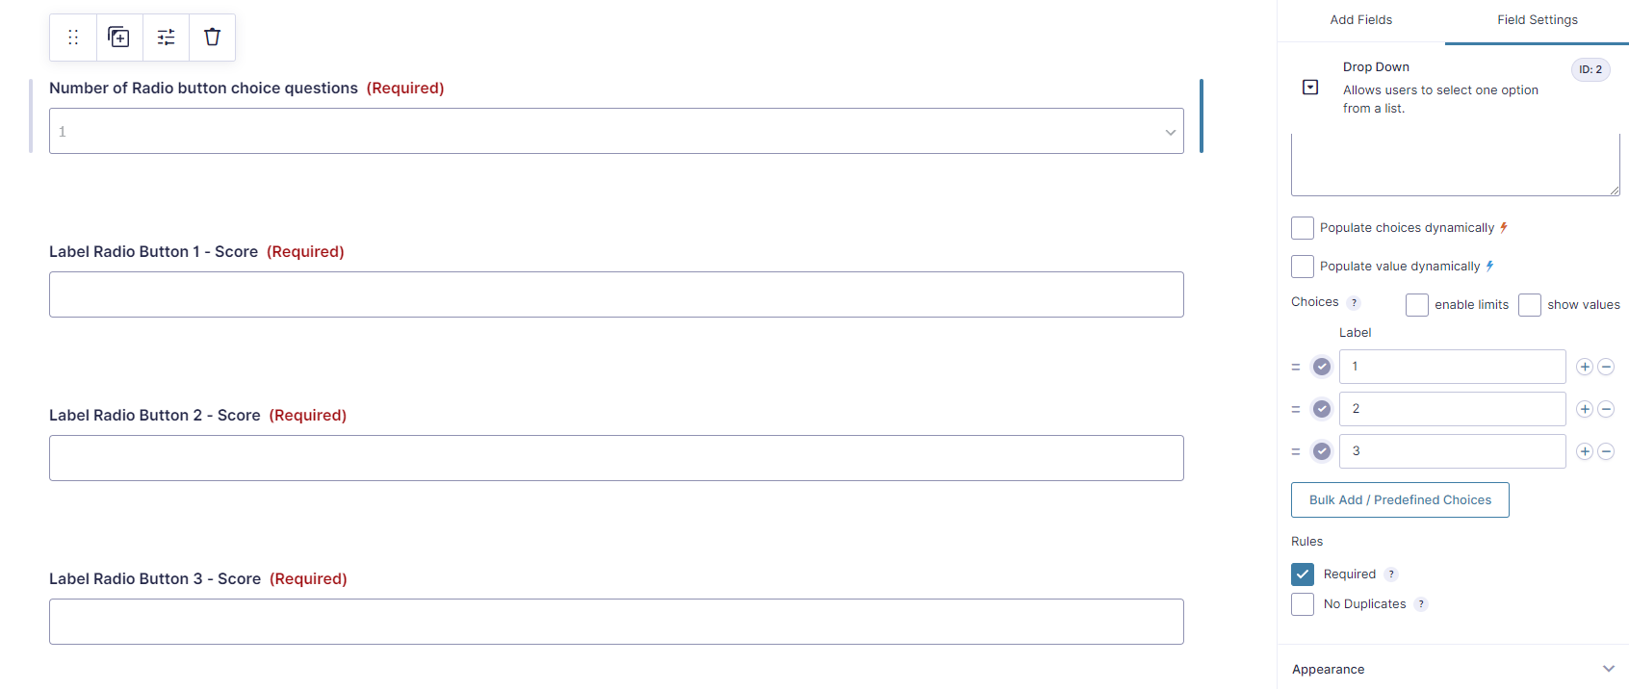Click Bulk Add / Predefined Choices
Viewport: 1629px width, 689px height.
[1400, 499]
